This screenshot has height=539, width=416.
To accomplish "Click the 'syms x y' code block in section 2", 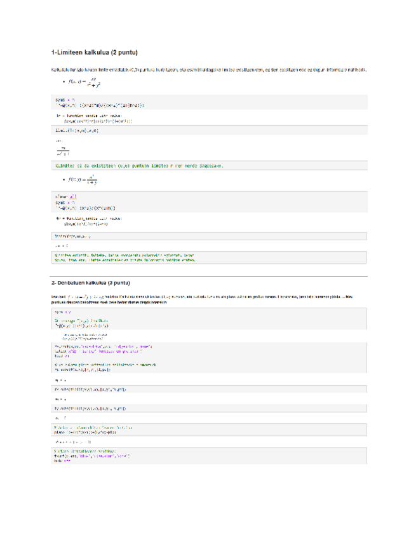I will (61, 312).
